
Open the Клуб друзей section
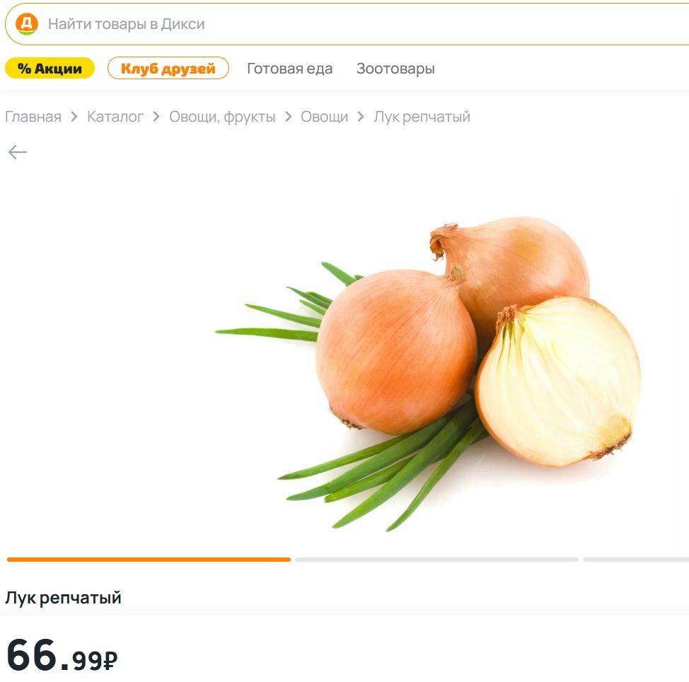pos(168,68)
